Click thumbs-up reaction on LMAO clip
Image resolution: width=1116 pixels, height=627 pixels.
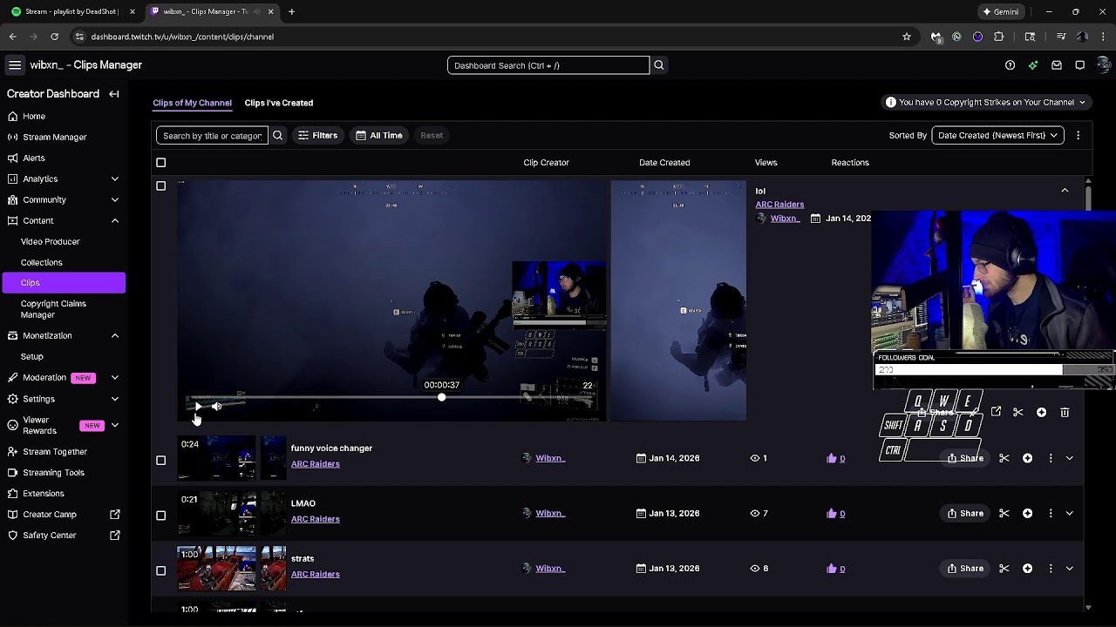coord(831,514)
